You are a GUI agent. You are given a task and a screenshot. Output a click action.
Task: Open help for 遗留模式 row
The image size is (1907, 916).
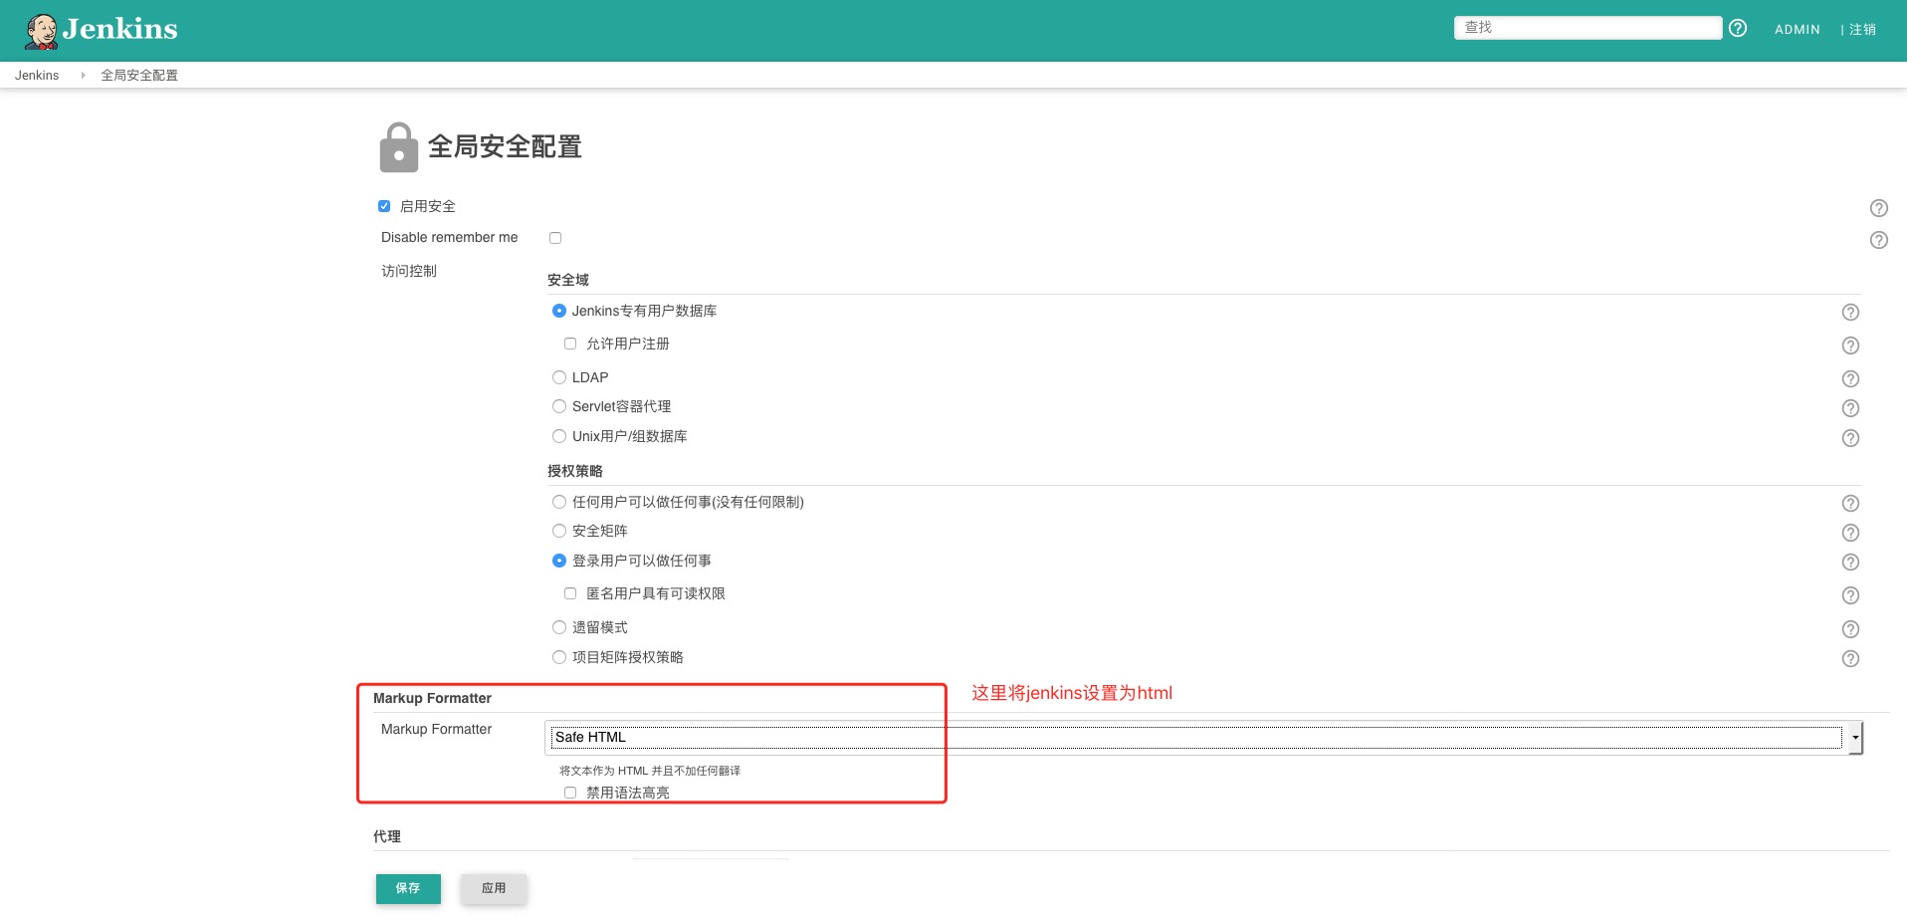(x=1850, y=629)
